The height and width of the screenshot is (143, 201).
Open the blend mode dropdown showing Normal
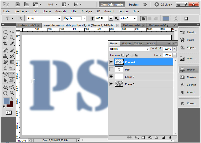(129, 49)
